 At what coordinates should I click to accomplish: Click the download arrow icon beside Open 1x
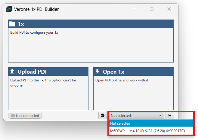click(97, 72)
